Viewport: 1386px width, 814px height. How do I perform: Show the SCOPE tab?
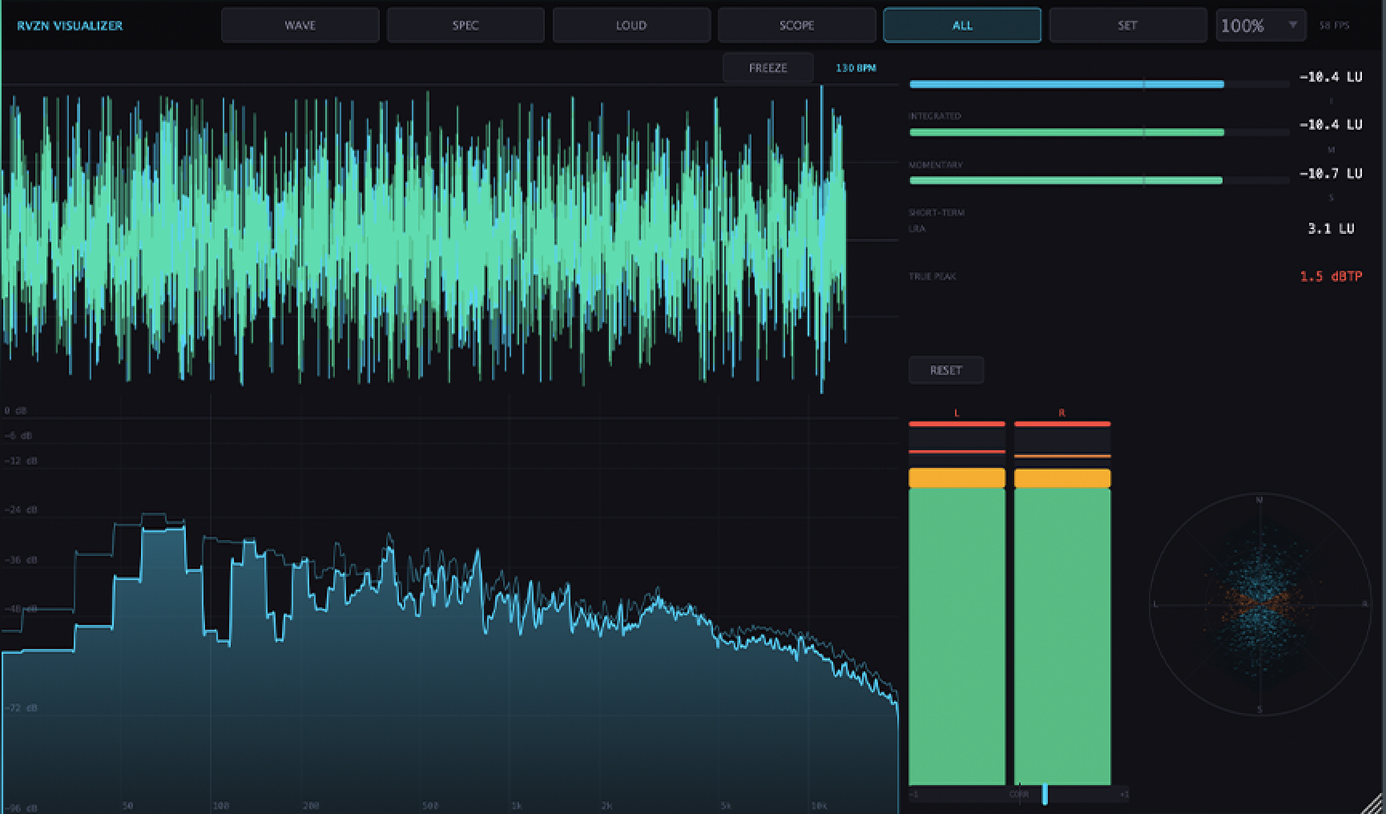coord(796,25)
